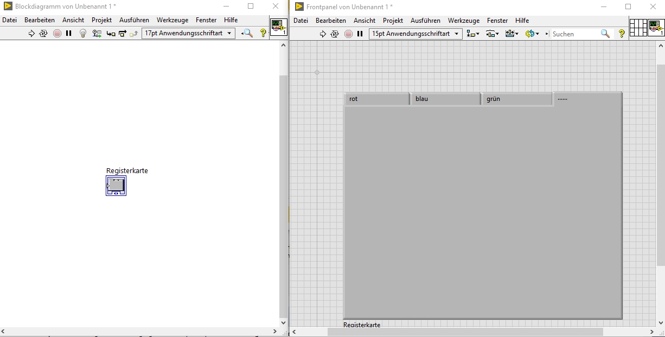
Task: Click Frontpanel vertical scrollbar thumb
Action: click(661, 164)
